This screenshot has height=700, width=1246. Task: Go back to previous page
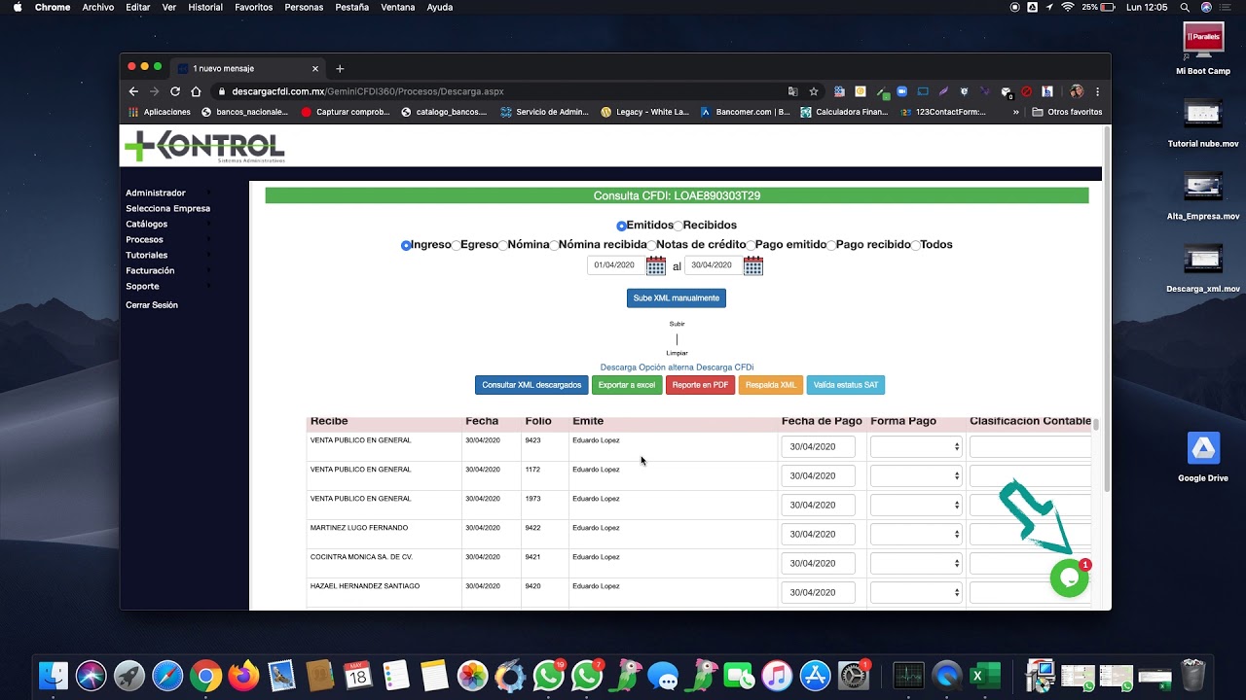click(134, 91)
